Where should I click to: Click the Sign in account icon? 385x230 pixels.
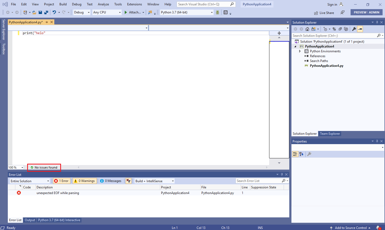[341, 4]
